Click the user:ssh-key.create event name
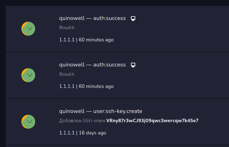This screenshot has width=229, height=147. click(x=118, y=111)
